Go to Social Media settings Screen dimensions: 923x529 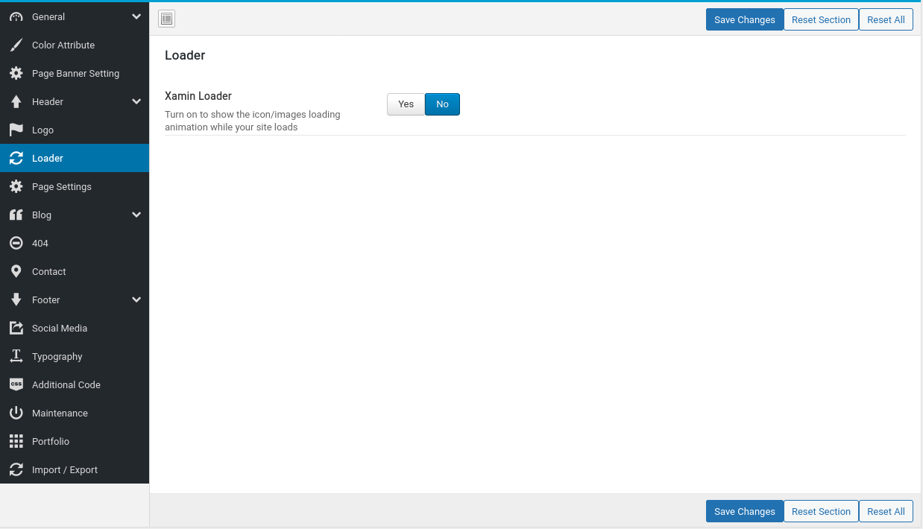75,328
